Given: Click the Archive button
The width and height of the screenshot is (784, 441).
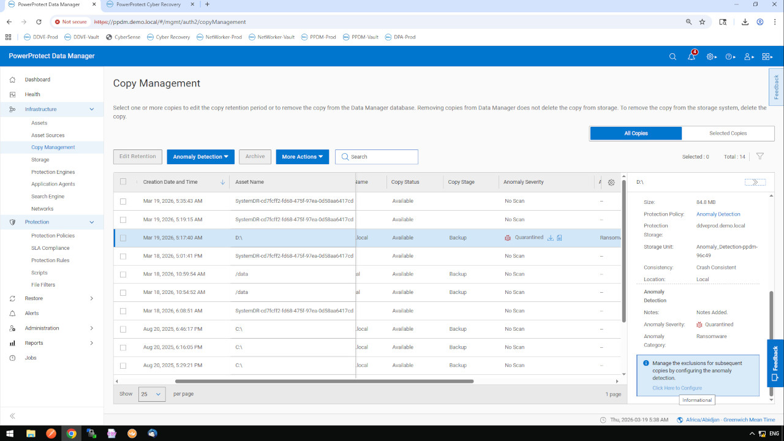Looking at the screenshot, I should click(x=255, y=156).
